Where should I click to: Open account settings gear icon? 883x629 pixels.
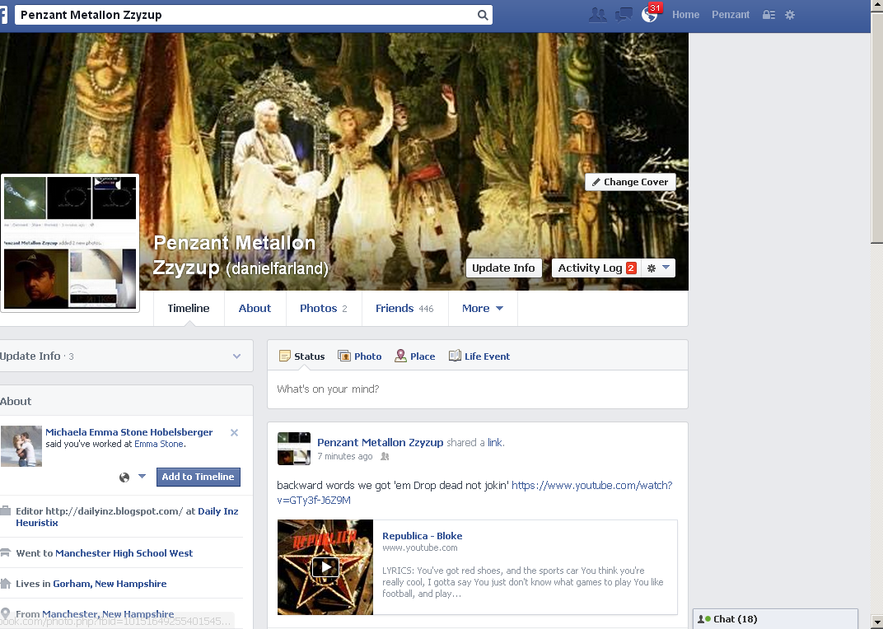pos(790,15)
